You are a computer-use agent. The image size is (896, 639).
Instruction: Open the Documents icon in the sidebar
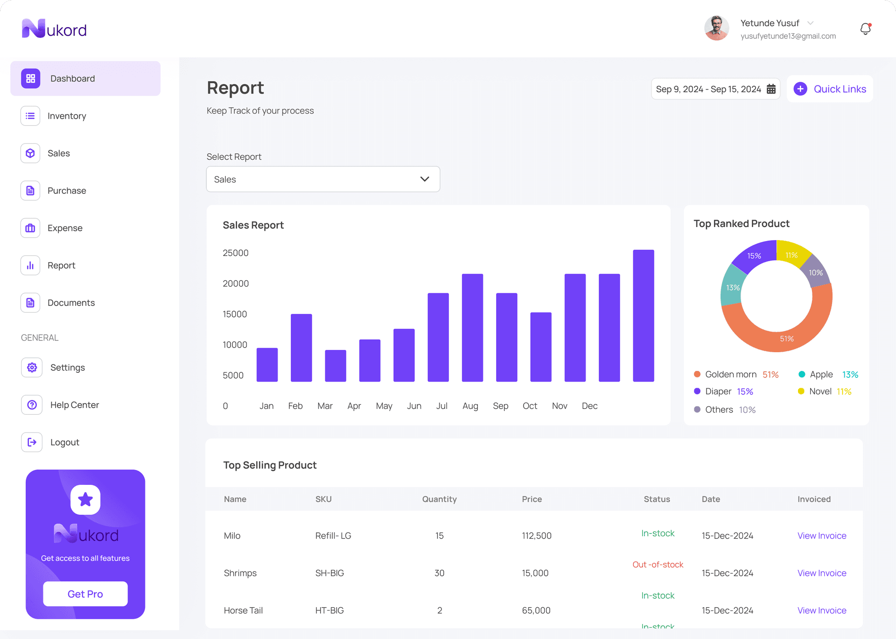coord(30,302)
